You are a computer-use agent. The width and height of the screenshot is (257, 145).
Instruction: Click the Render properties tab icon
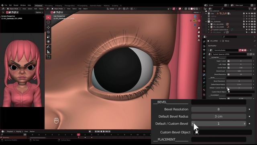(x=204, y=46)
